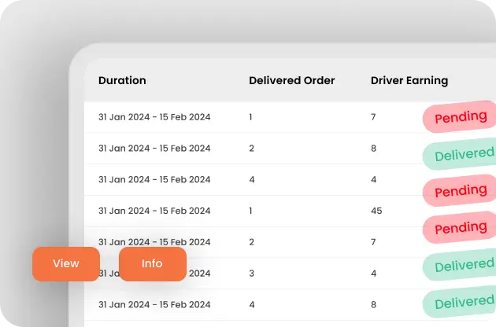496x327 pixels.
Task: Click earning 4 in the row with 3 orders
Action: coord(374,274)
